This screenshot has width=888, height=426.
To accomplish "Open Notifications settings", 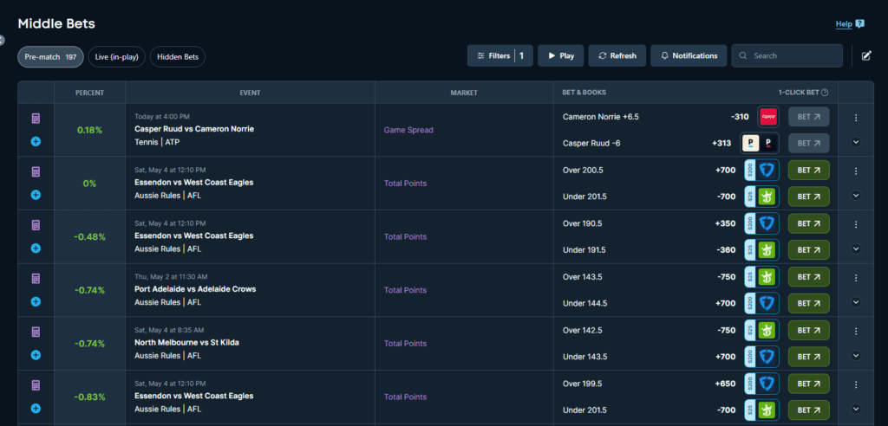I will pos(689,56).
